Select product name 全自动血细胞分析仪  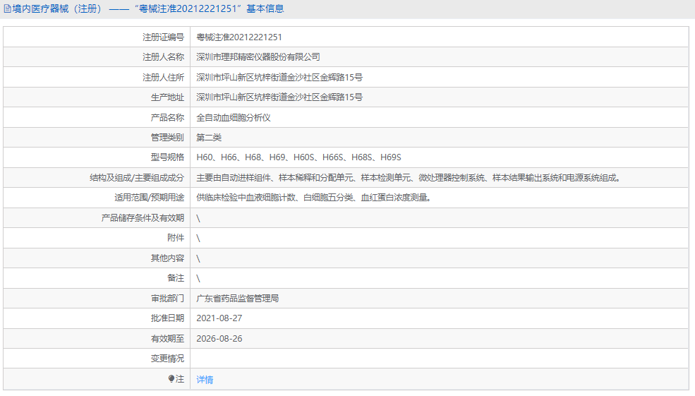[233, 117]
